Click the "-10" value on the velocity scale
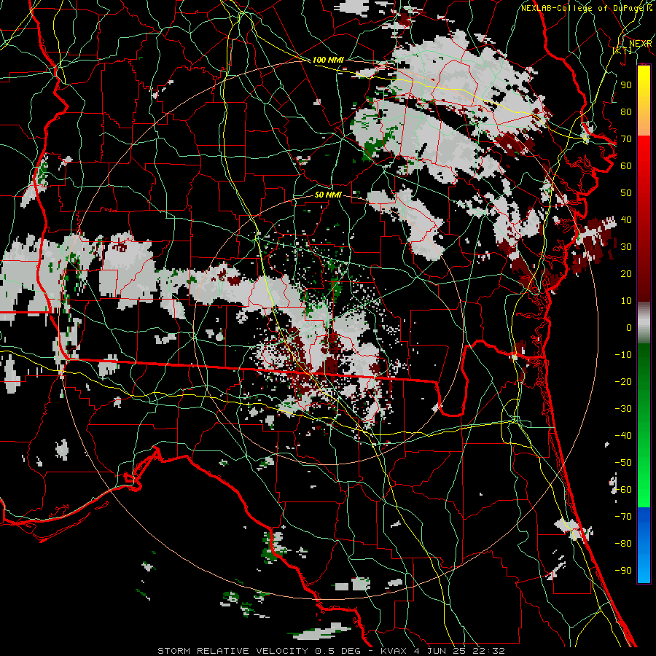Viewport: 656px width, 656px height. [623, 355]
